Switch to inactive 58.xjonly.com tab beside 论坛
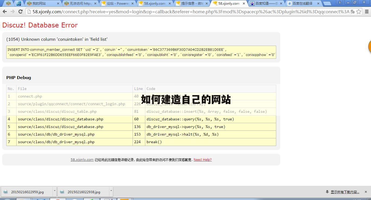 point(155,4)
